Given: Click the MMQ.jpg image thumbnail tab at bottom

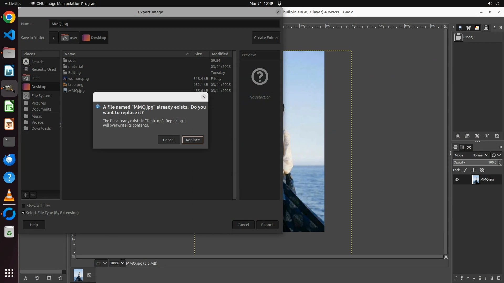Looking at the screenshot, I should (78, 275).
